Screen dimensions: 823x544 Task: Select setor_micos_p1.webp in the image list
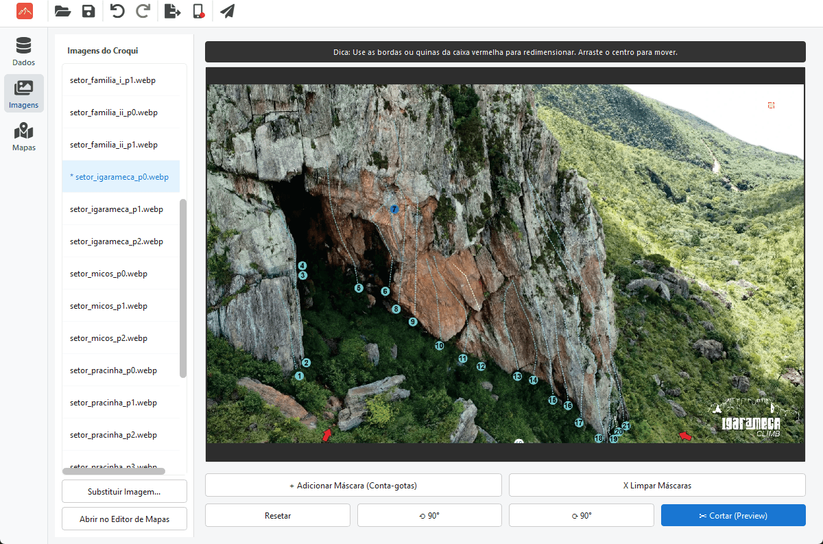[121, 306]
